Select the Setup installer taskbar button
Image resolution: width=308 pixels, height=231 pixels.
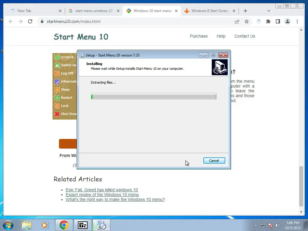click(101, 225)
